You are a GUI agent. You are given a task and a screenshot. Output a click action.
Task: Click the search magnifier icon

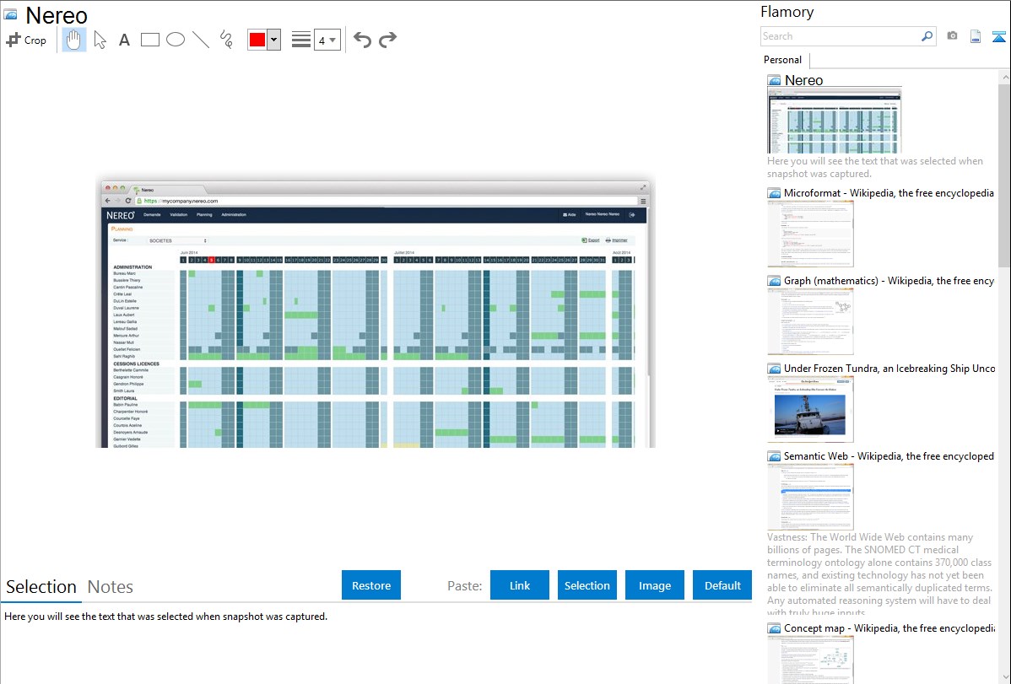pyautogui.click(x=927, y=36)
